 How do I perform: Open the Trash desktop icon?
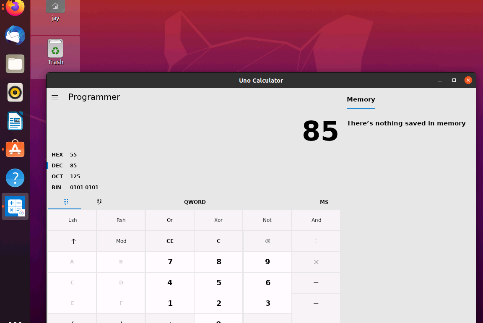click(55, 52)
